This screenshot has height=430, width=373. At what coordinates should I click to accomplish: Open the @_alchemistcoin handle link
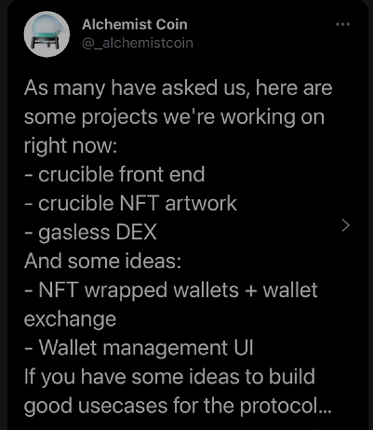click(138, 43)
